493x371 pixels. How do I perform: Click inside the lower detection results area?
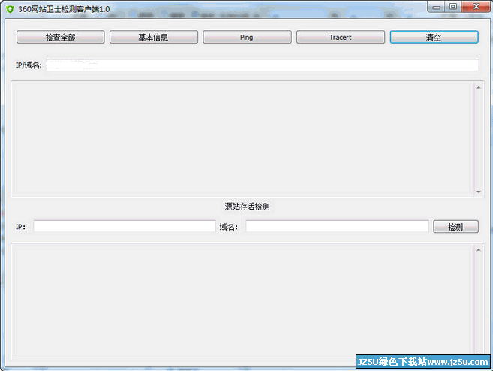point(242,301)
